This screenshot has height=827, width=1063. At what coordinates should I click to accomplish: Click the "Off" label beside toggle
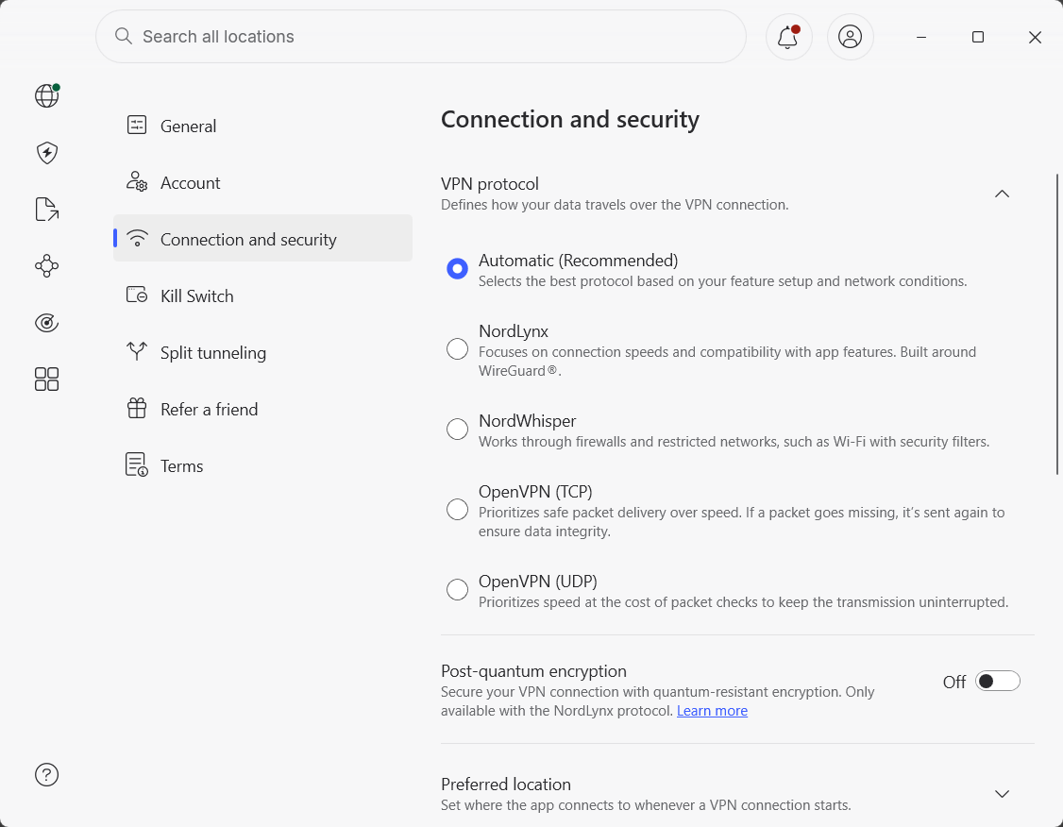[953, 682]
